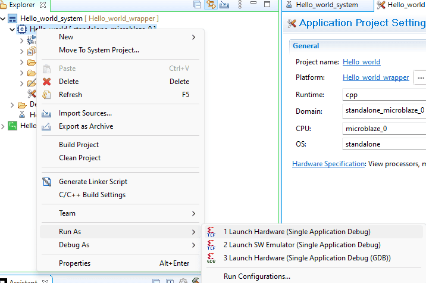The width and height of the screenshot is (426, 283).
Task: Click the Hardware Specification link
Action: click(328, 164)
